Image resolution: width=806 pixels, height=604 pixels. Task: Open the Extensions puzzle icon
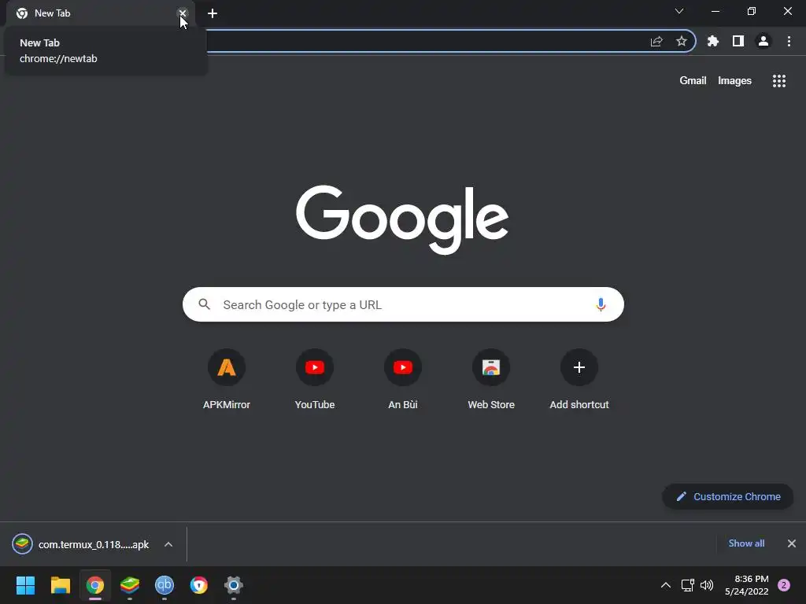[x=712, y=41]
